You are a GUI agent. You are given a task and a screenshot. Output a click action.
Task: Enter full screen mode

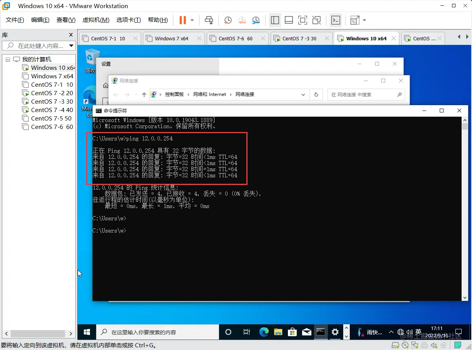(303, 20)
